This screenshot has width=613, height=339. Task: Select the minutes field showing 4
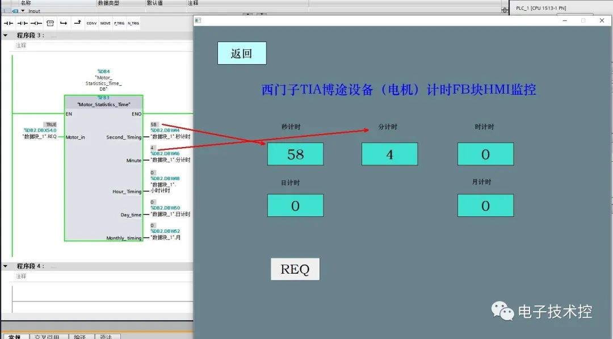tap(389, 154)
